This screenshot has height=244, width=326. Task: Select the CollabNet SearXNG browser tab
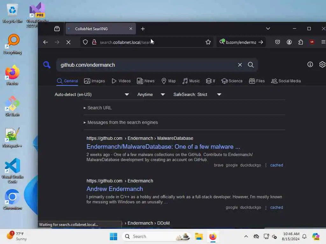coord(101,29)
